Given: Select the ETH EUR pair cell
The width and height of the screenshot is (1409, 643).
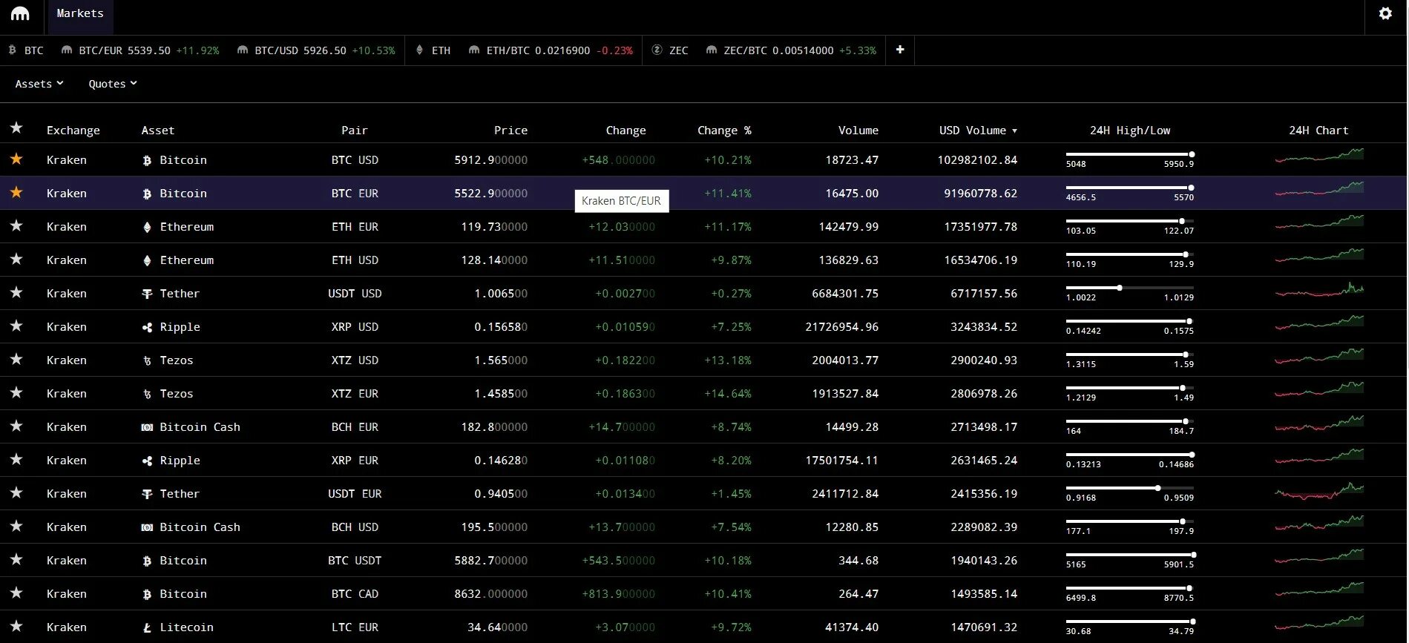Looking at the screenshot, I should point(355,227).
